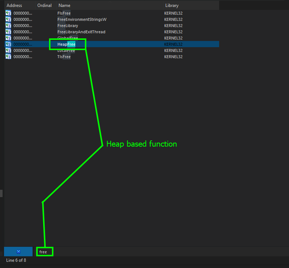Select the HeapFree function name
This screenshot has height=268, width=289.
pos(66,44)
